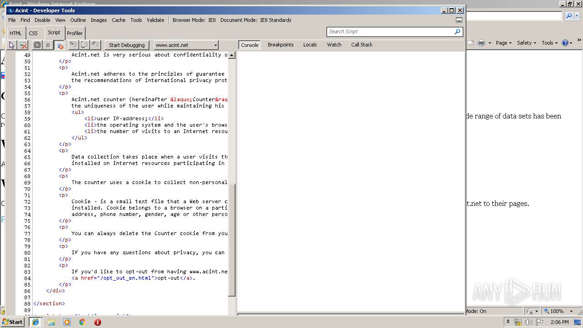Viewport: 583px width, 328px height.
Task: Open the Tools menu in Developer Tools
Action: click(x=136, y=20)
